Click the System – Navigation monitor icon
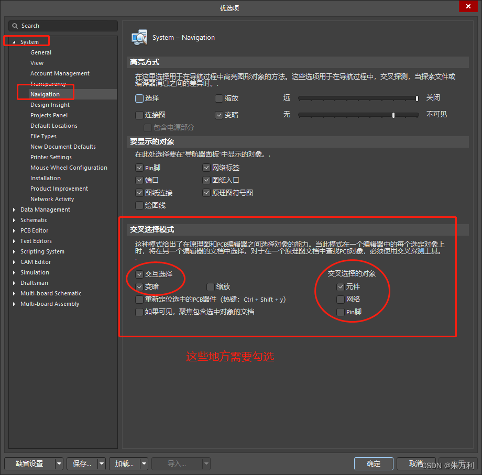 tap(139, 37)
